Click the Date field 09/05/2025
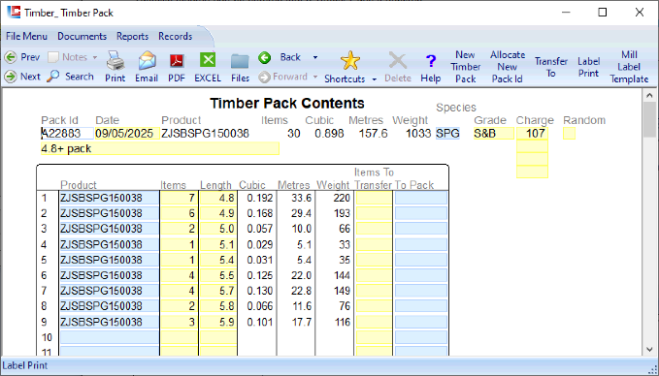The image size is (659, 376). point(127,134)
